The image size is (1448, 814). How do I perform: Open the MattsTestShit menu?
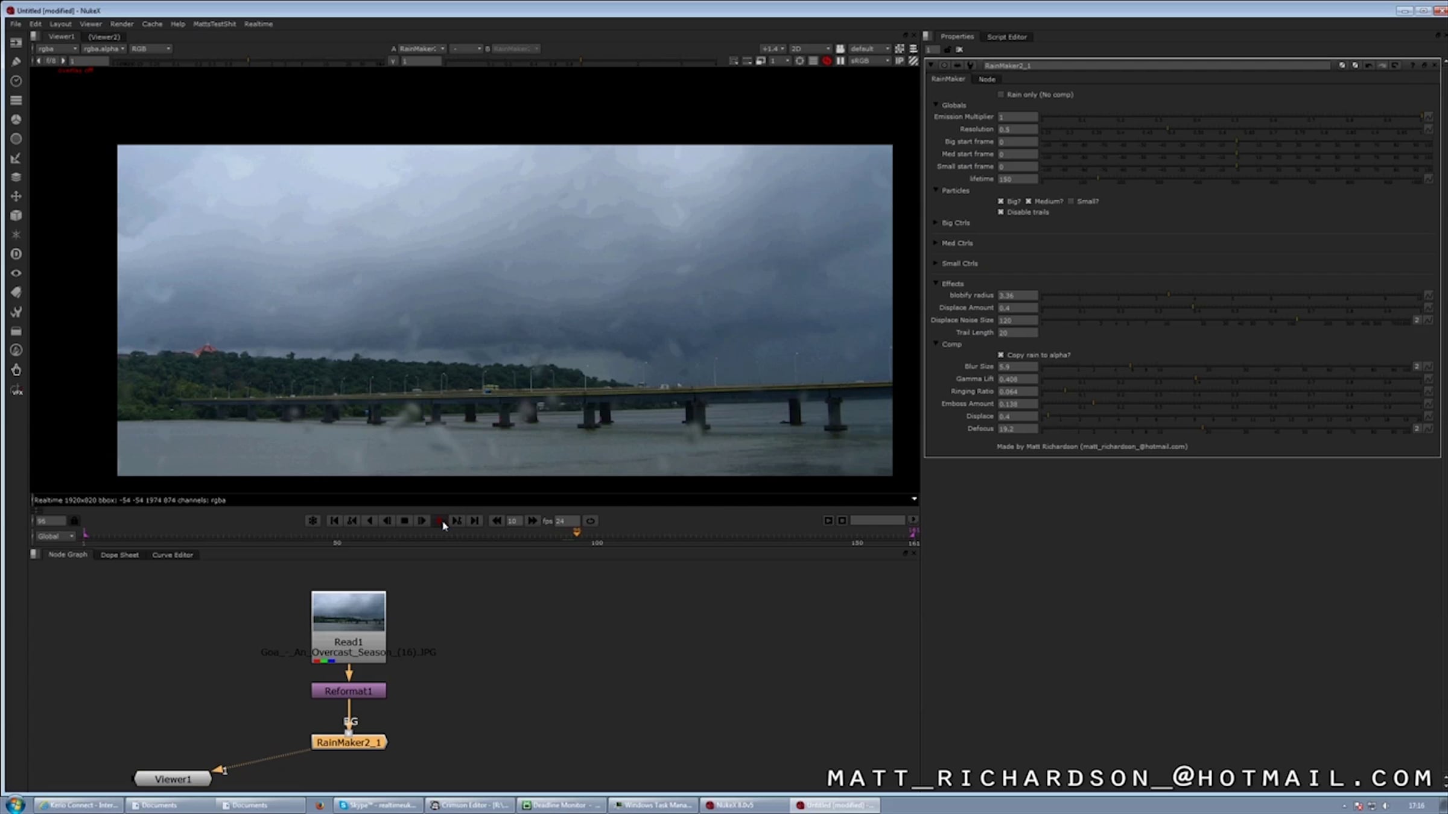coord(214,24)
